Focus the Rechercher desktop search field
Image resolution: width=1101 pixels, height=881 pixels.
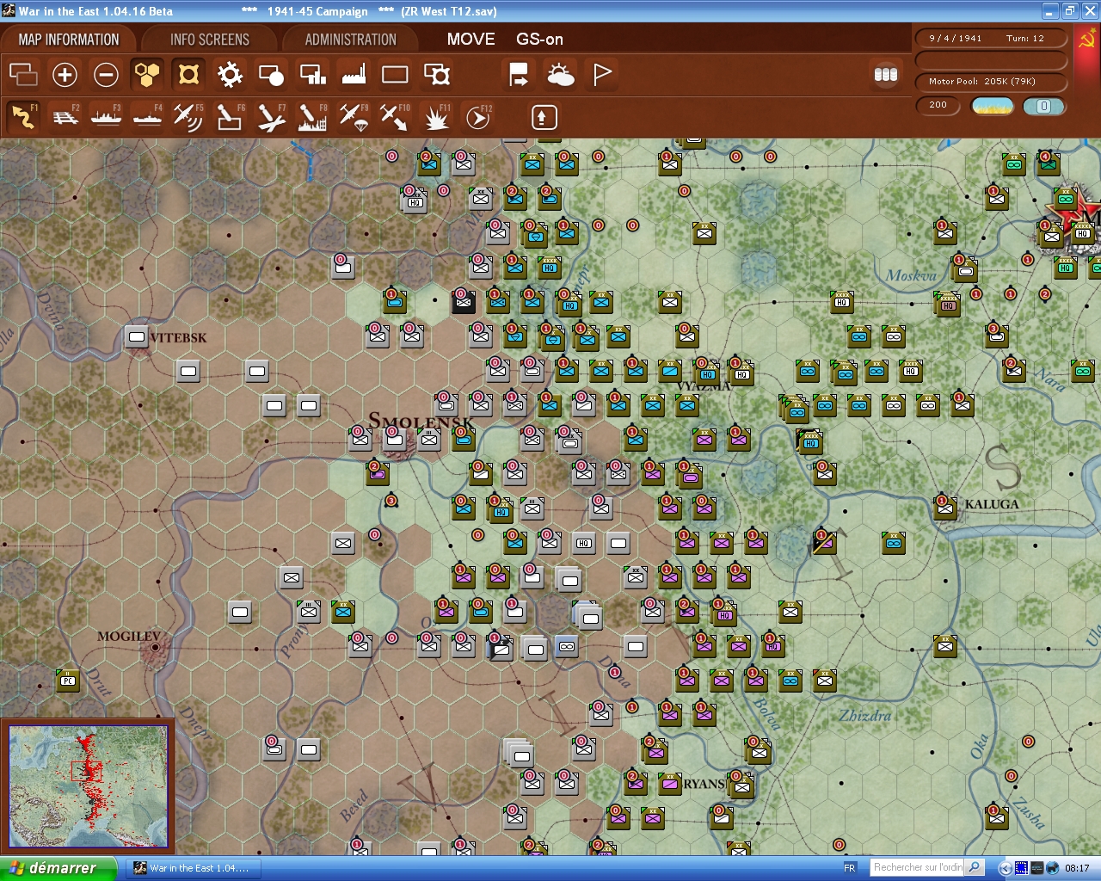pyautogui.click(x=919, y=867)
